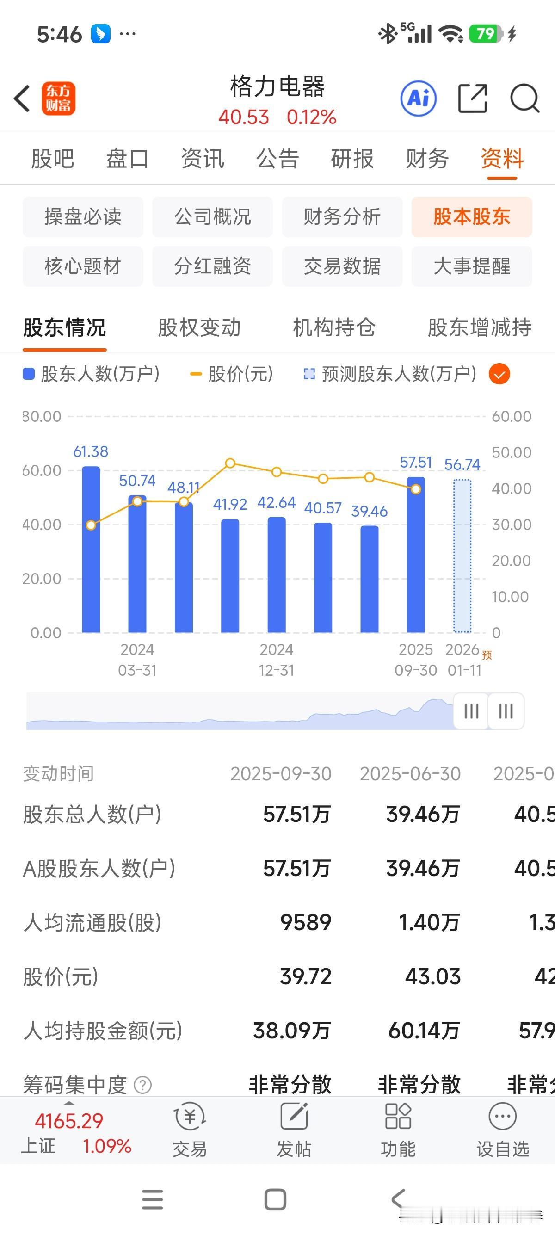Tap 人均持股金额 value 60.14万
Viewport: 555px width, 1235px height.
click(x=424, y=1031)
